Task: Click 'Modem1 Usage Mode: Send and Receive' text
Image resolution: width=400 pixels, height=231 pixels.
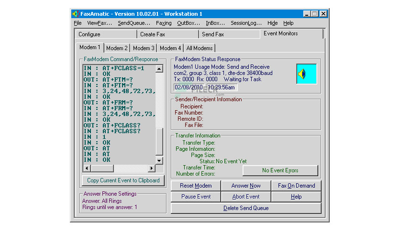Action: pos(222,67)
